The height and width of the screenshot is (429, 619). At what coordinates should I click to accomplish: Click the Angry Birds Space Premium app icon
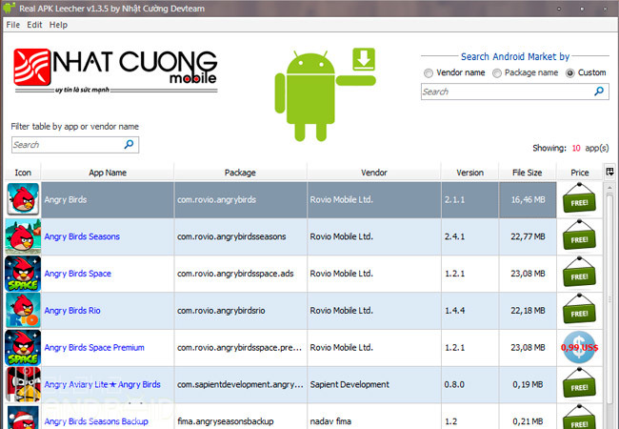pyautogui.click(x=23, y=348)
